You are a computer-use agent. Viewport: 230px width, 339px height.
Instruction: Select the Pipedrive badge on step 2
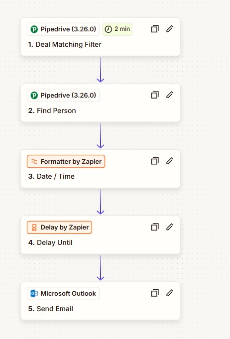click(63, 96)
